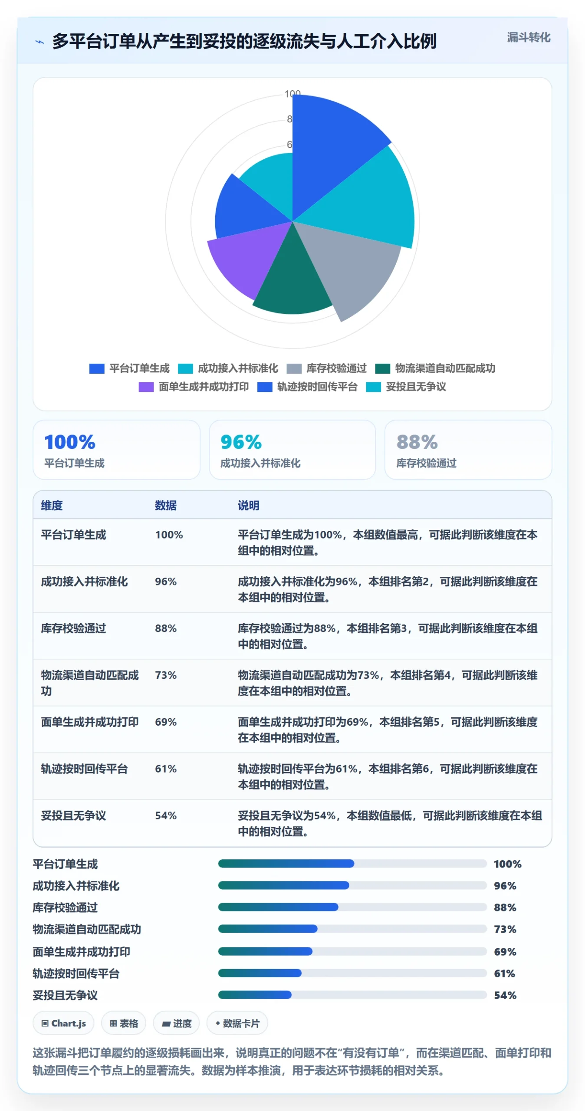
Task: Toggle the 成功接入并标准化 legend swatch
Action: pyautogui.click(x=185, y=368)
